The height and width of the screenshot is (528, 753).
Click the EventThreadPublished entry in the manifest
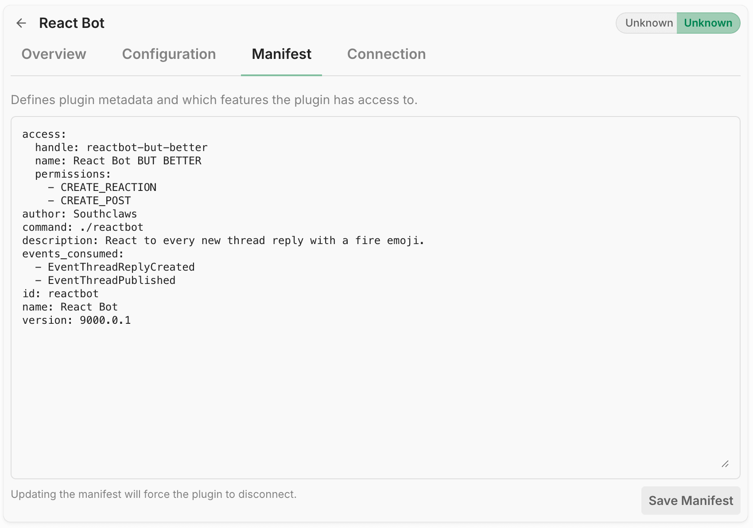click(x=111, y=280)
